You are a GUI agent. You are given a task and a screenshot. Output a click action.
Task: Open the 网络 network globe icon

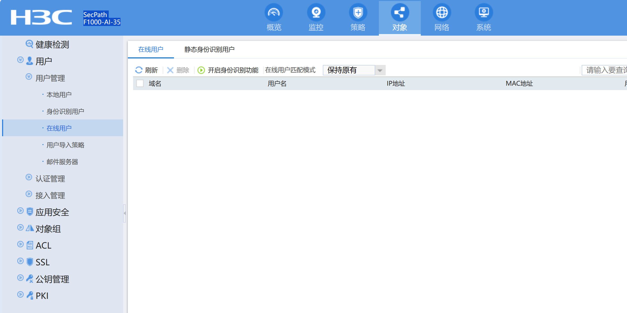(x=441, y=13)
